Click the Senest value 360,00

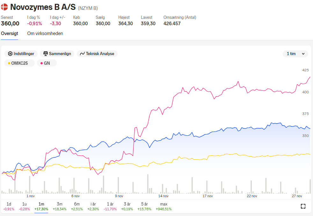pyautogui.click(x=10, y=24)
